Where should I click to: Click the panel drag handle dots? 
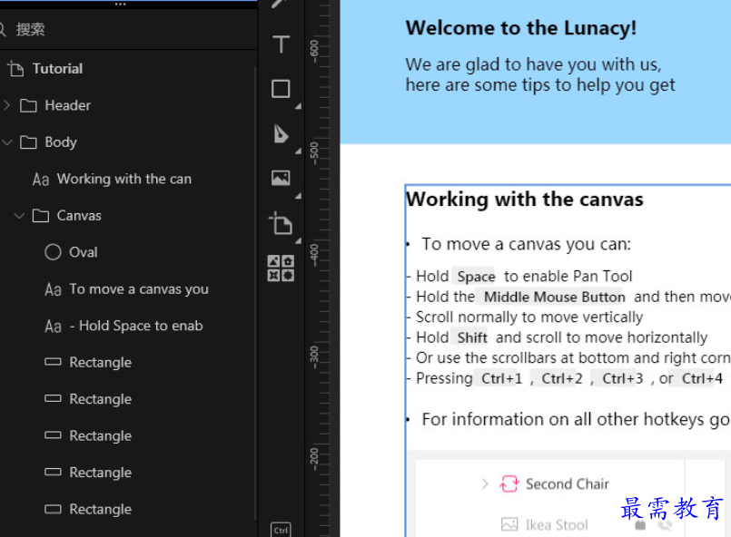(x=120, y=5)
